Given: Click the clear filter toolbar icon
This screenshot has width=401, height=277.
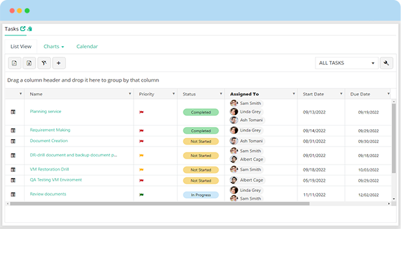Looking at the screenshot, I should point(44,63).
